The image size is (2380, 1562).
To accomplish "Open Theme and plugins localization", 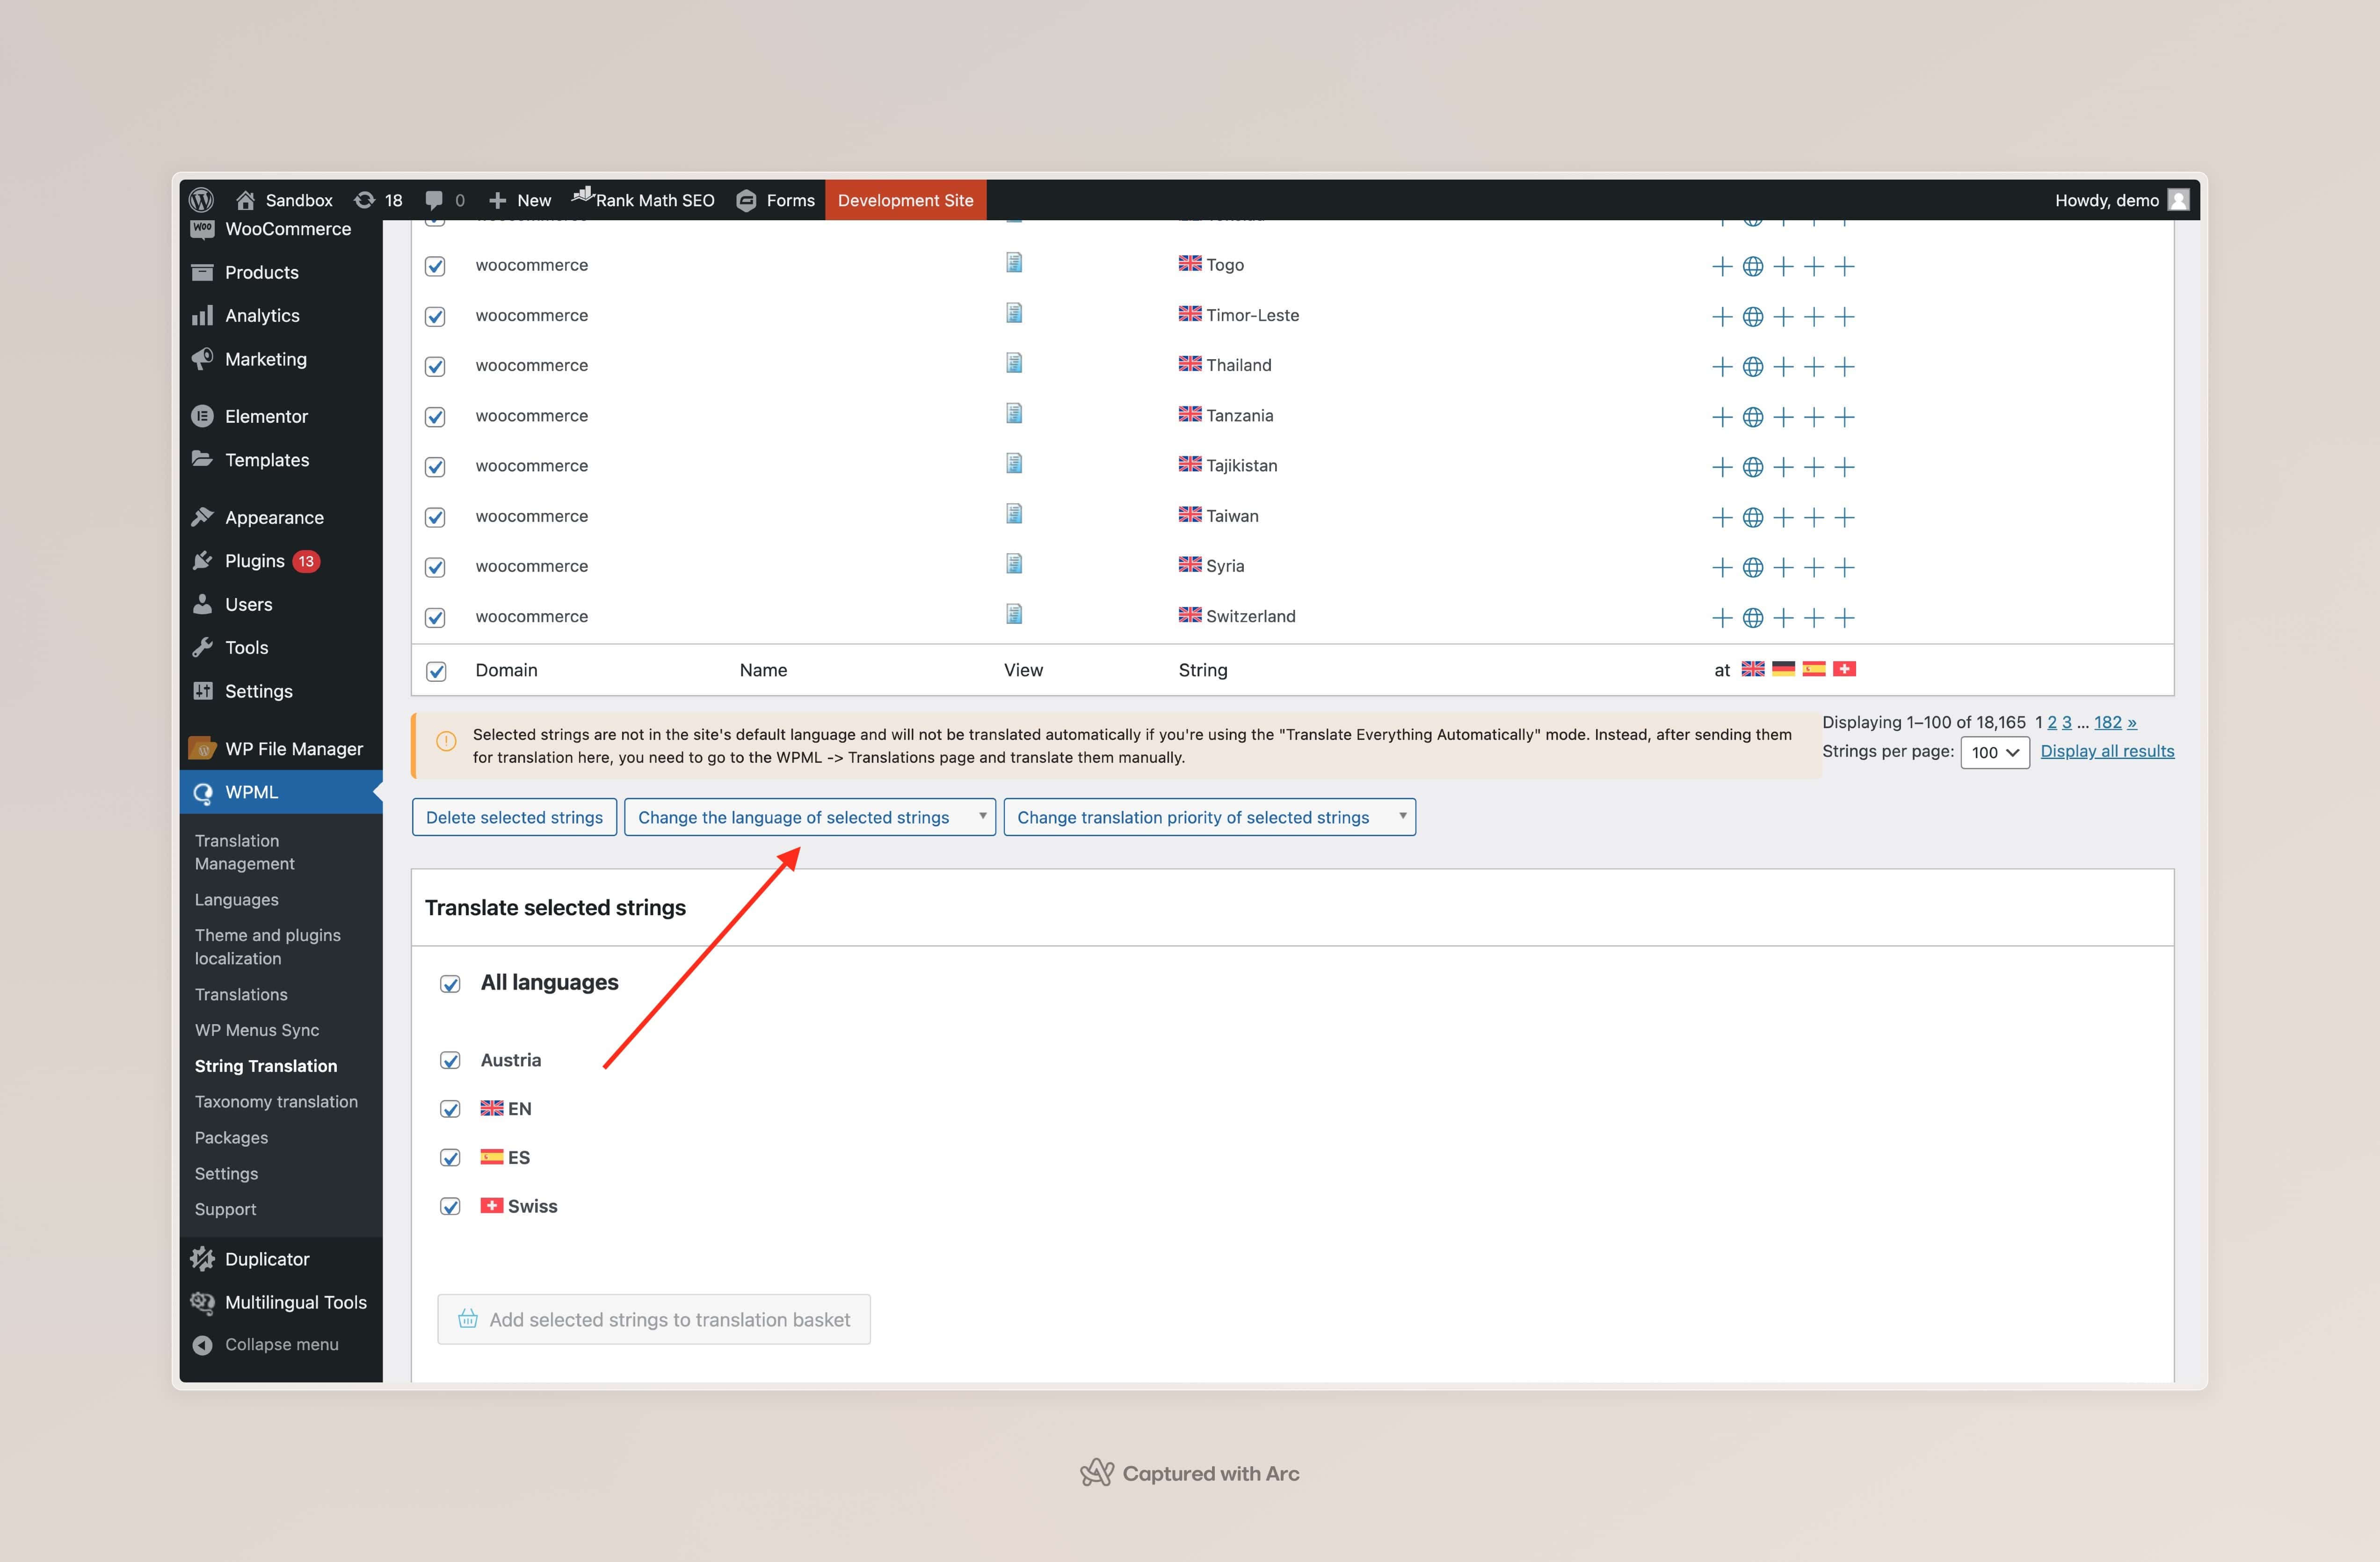I will (268, 947).
